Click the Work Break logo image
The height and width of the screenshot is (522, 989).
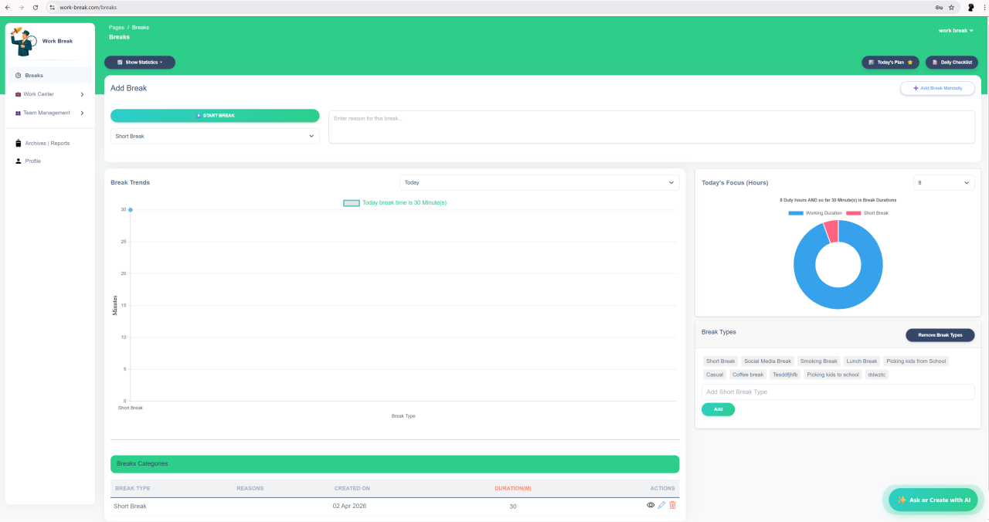click(23, 41)
